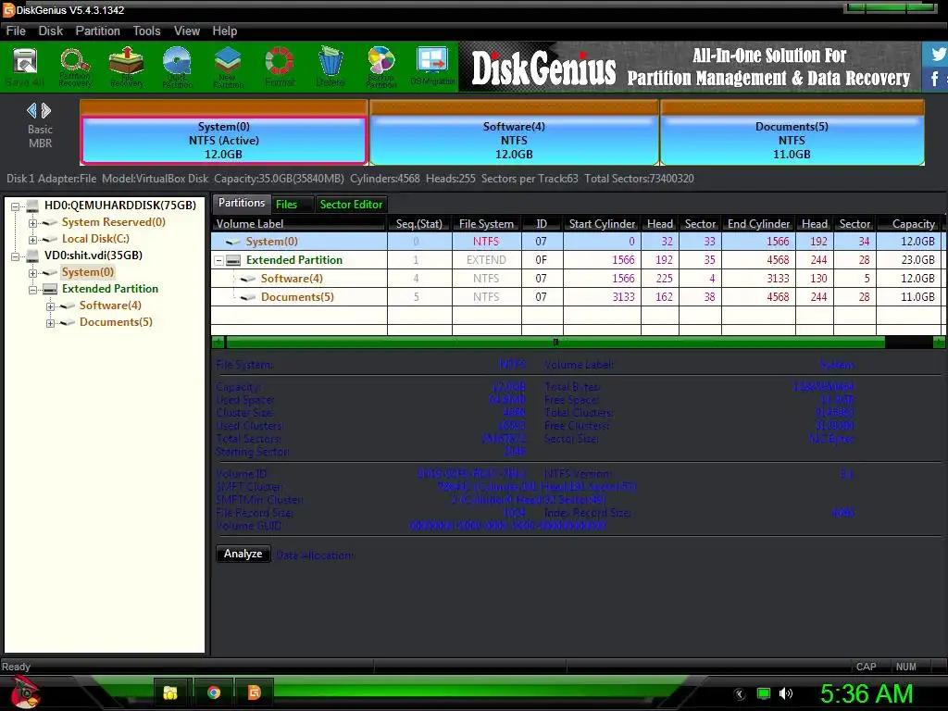Open the Facebook link icon
The image size is (948, 711).
click(936, 79)
